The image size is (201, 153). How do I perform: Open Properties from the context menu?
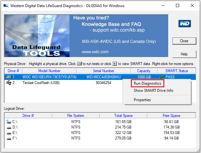pyautogui.click(x=142, y=100)
